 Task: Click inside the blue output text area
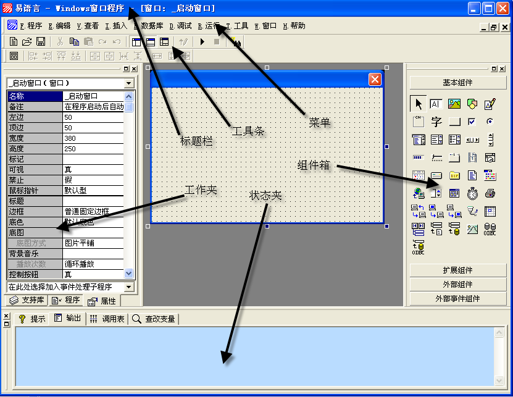click(x=254, y=357)
